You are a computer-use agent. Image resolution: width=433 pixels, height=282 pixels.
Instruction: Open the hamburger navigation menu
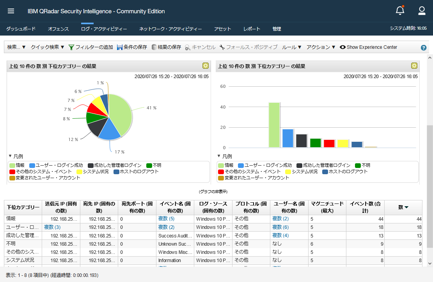(x=11, y=11)
